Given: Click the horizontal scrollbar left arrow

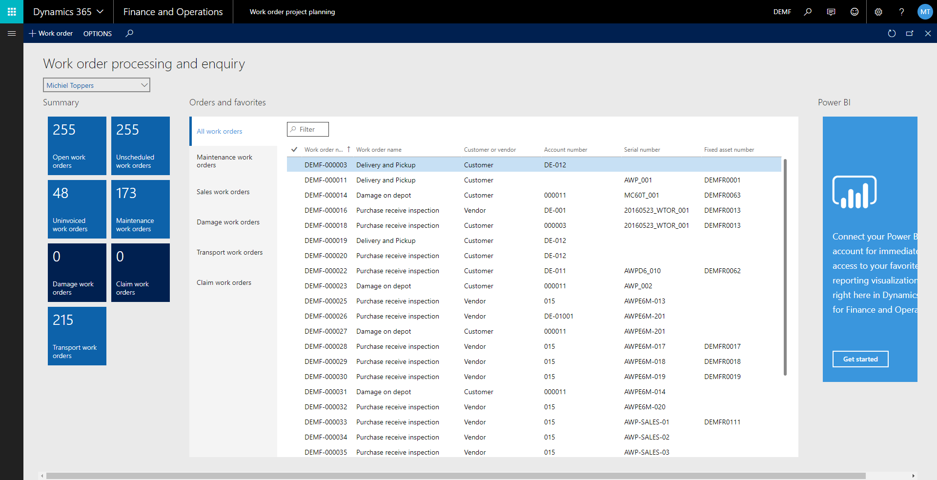Looking at the screenshot, I should 42,476.
